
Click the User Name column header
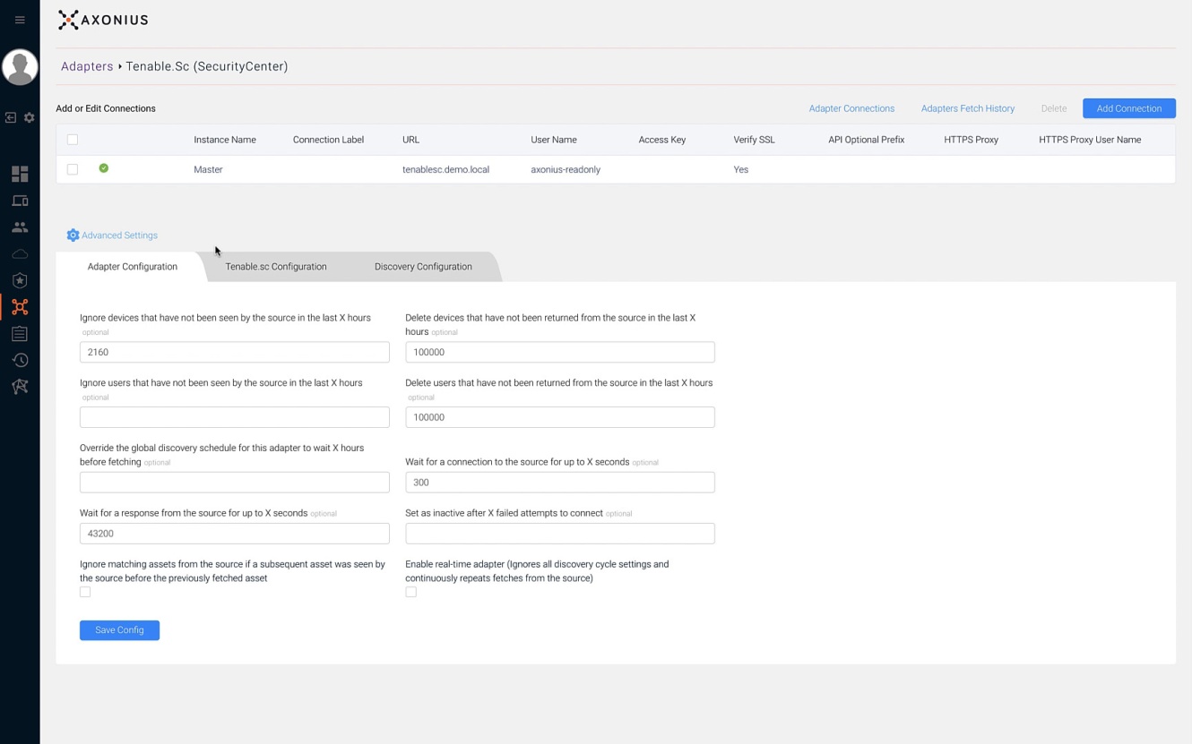pyautogui.click(x=554, y=140)
